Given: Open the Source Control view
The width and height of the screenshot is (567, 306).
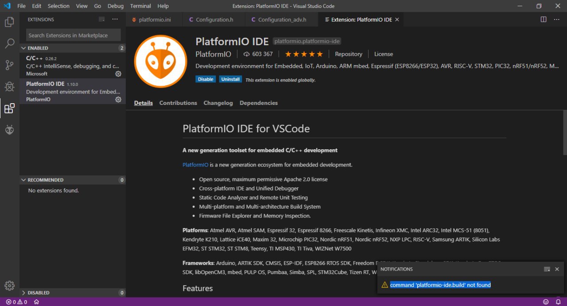Looking at the screenshot, I should (x=9, y=65).
